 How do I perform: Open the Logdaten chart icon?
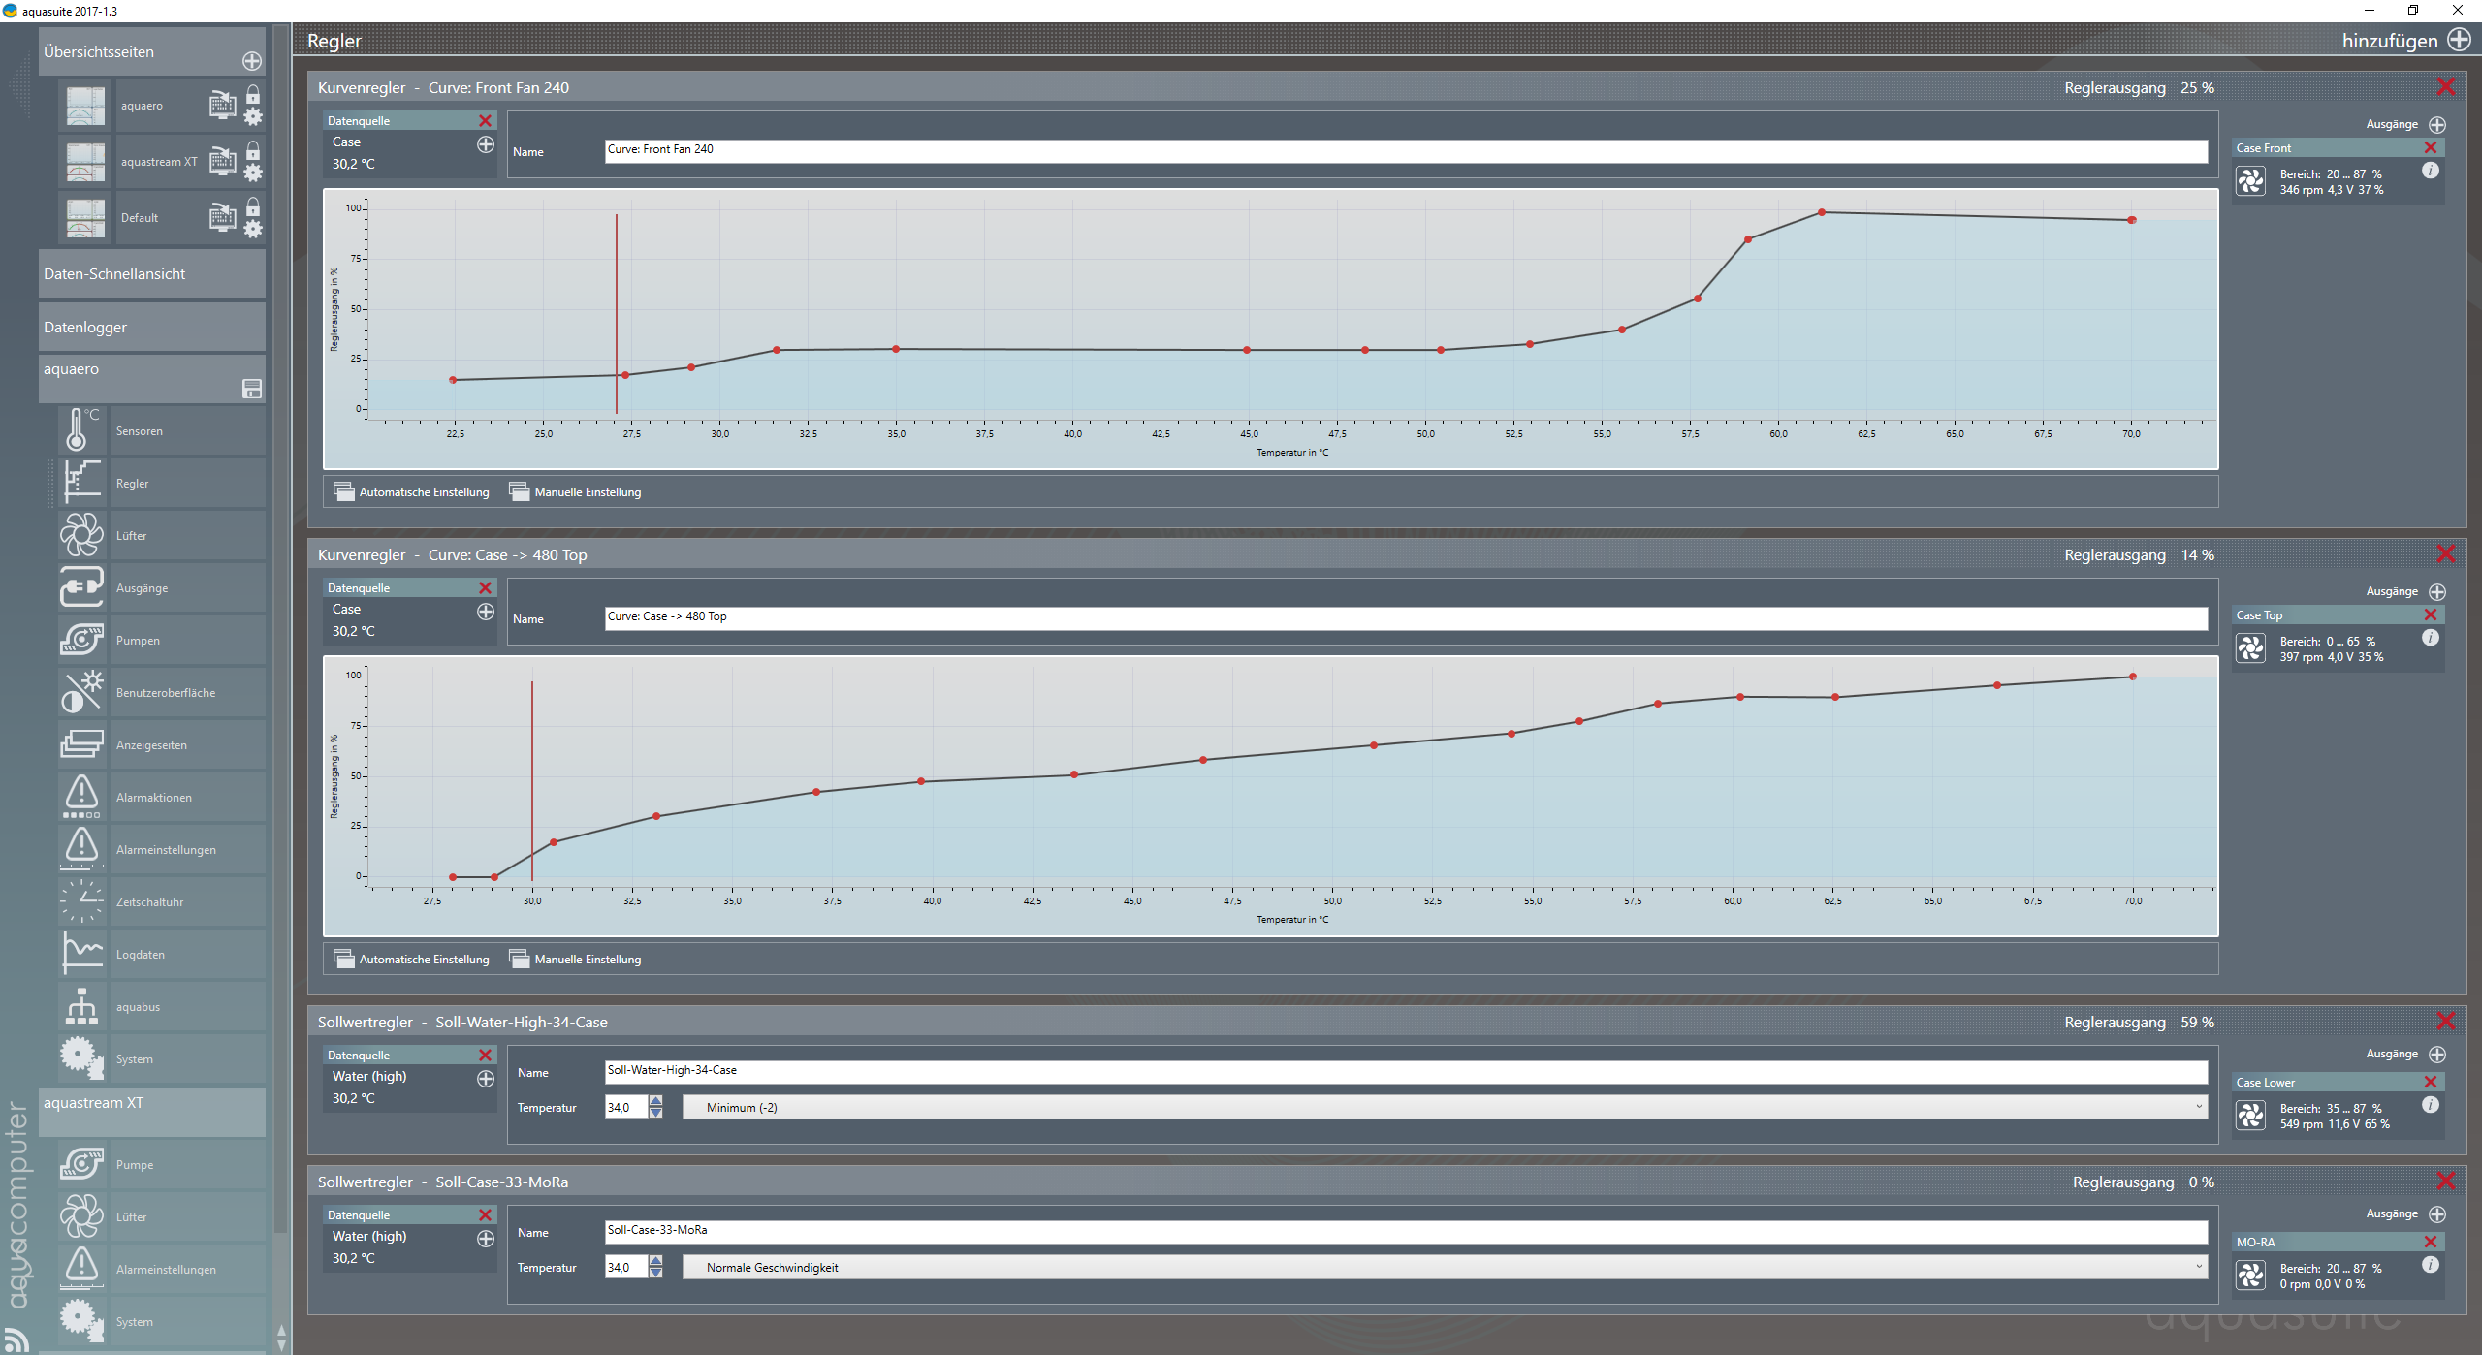81,954
